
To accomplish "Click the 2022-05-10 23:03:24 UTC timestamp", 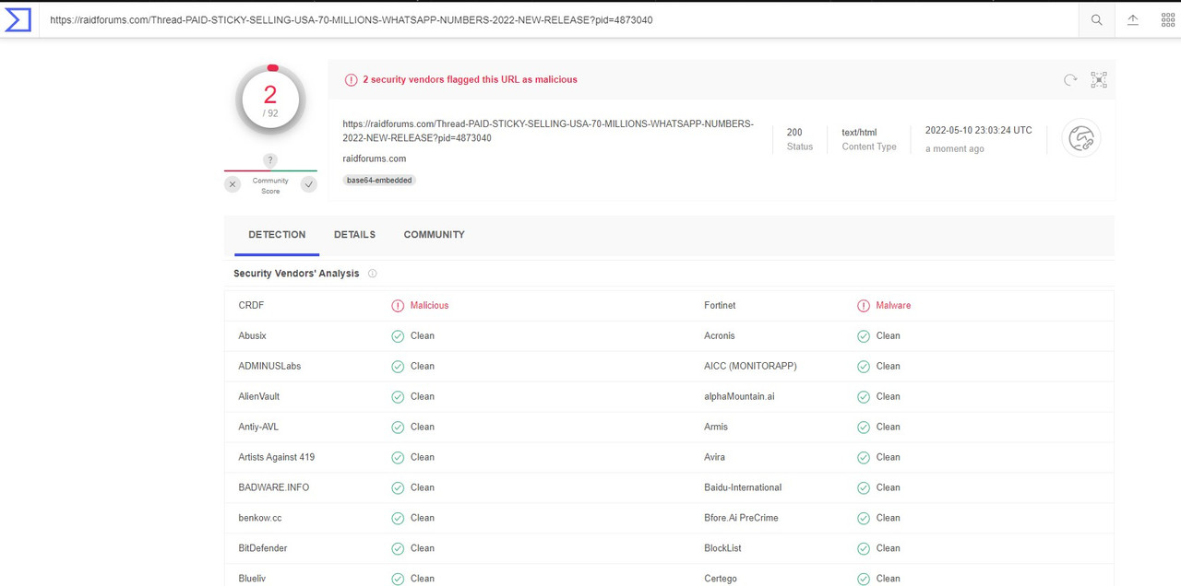I will pos(979,131).
